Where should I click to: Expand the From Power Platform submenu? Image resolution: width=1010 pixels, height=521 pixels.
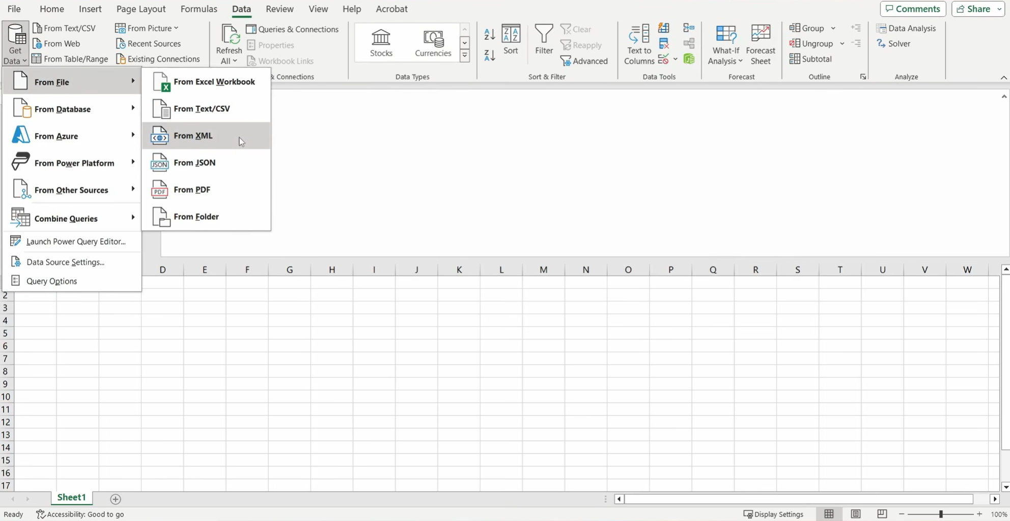click(x=72, y=163)
